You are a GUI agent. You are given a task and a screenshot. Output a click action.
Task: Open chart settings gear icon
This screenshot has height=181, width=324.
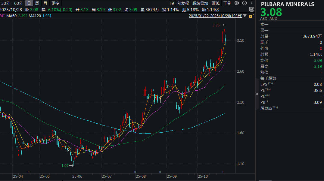[237, 3]
